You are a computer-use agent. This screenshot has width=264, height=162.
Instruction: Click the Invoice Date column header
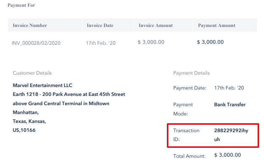pos(100,26)
